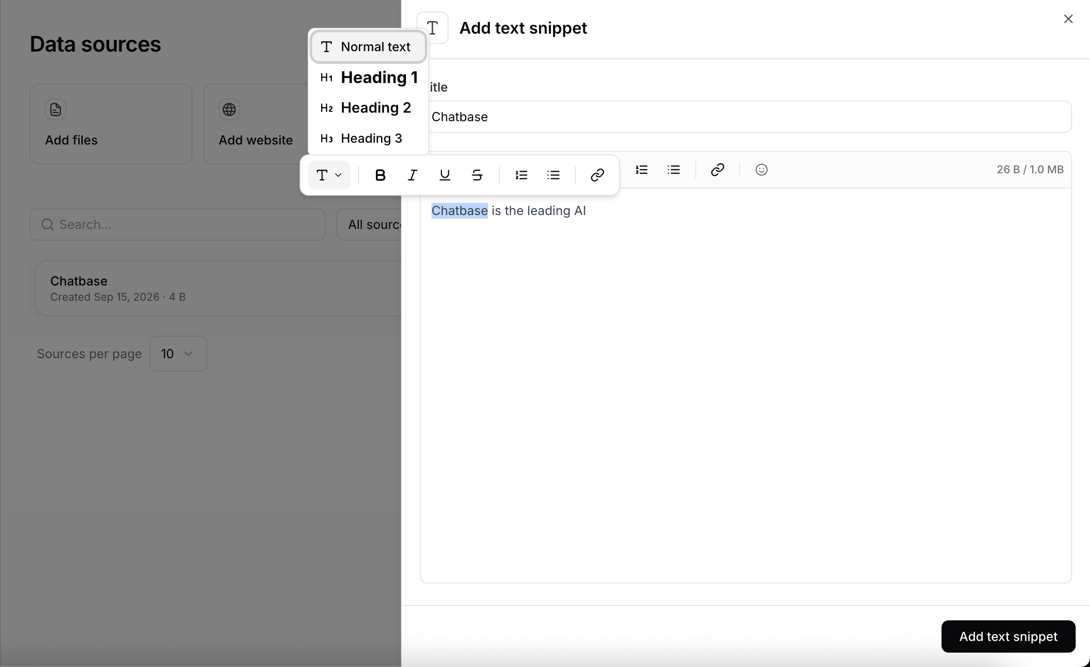This screenshot has height=667, width=1090.
Task: Click the globe icon on Add website
Action: click(x=229, y=110)
